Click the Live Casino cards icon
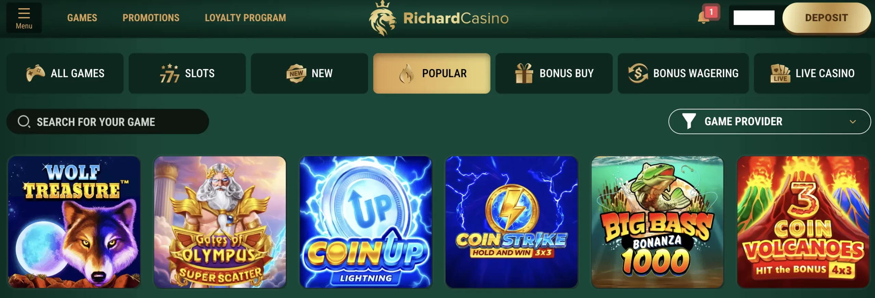 click(x=780, y=73)
